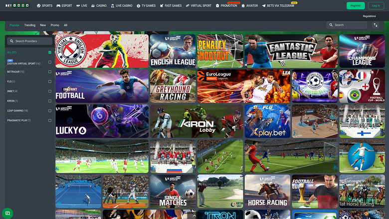Image resolution: width=389 pixels, height=219 pixels.
Task: Open the FLG Xplay.bet tile
Action: [x=267, y=121]
